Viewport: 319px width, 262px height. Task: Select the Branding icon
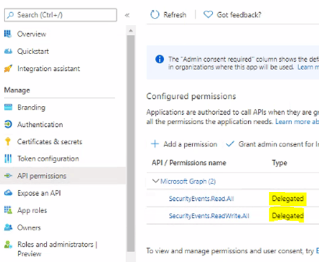point(8,107)
